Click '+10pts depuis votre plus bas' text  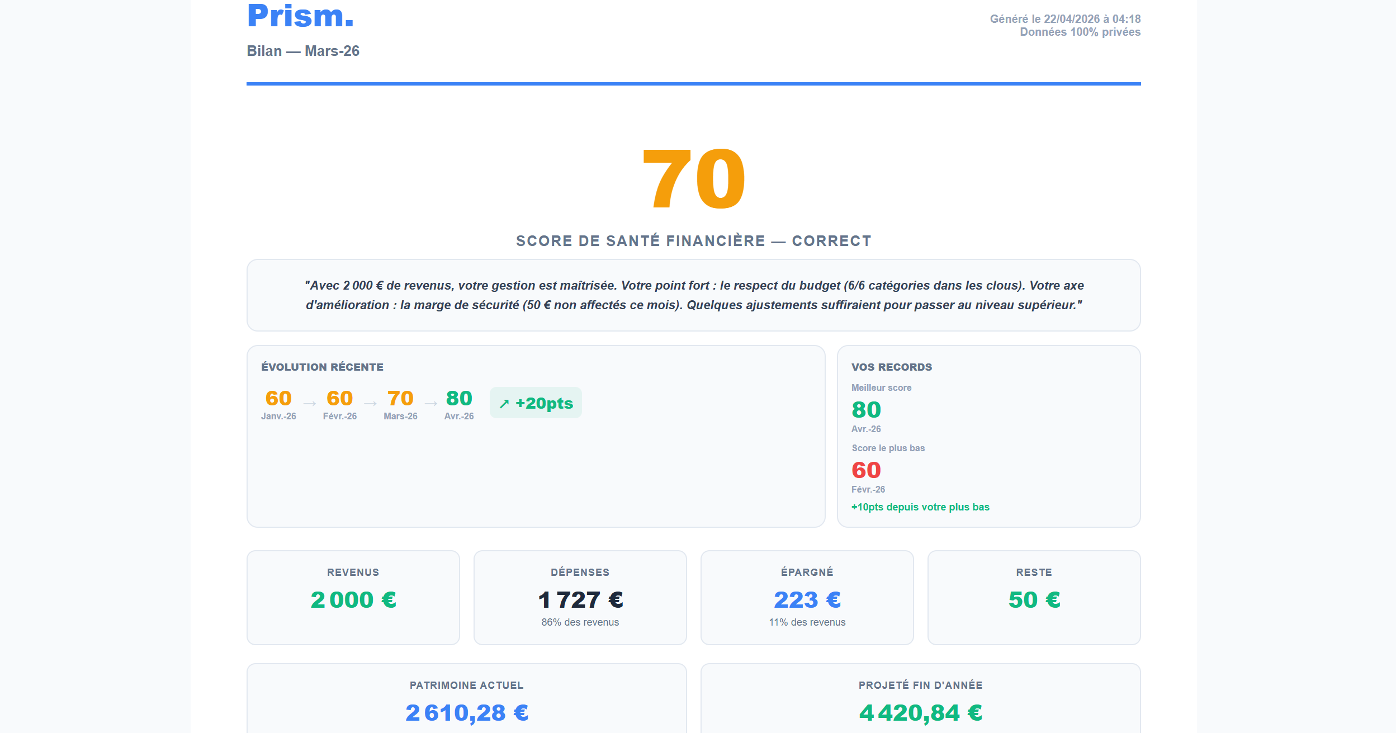tap(920, 507)
